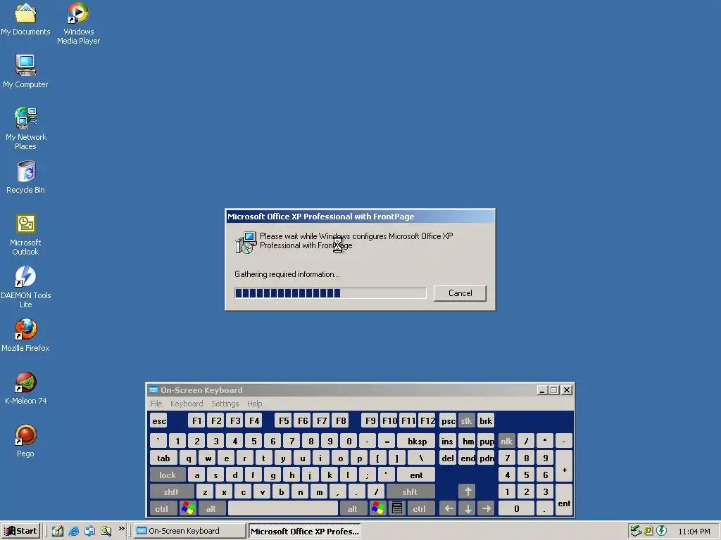This screenshot has height=540, width=721.
Task: Click the installer icon in the Office dialog
Action: coord(246,243)
